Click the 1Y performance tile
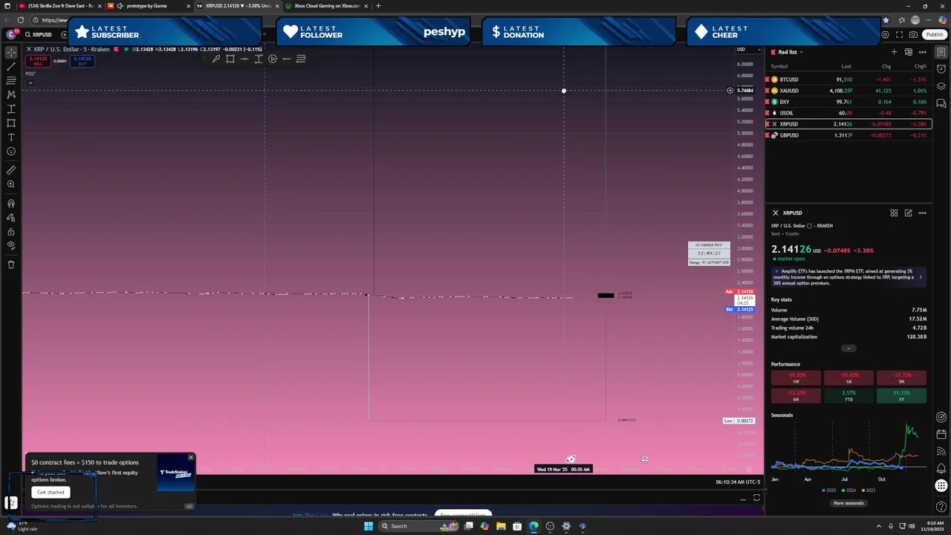Screen dimensions: 951x535 901,395
